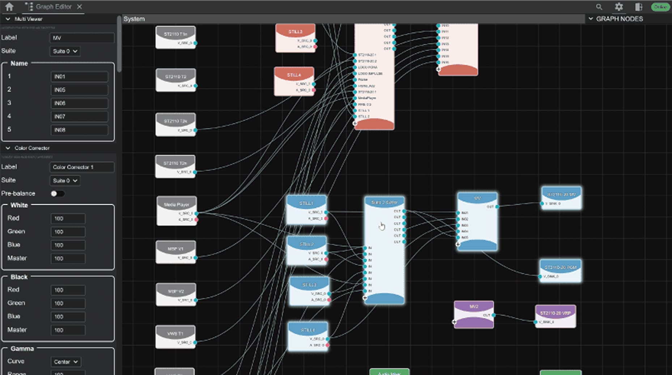Viewport: 672px width, 375px height.
Task: Click the Color Corrector 1 label field
Action: [x=81, y=167]
